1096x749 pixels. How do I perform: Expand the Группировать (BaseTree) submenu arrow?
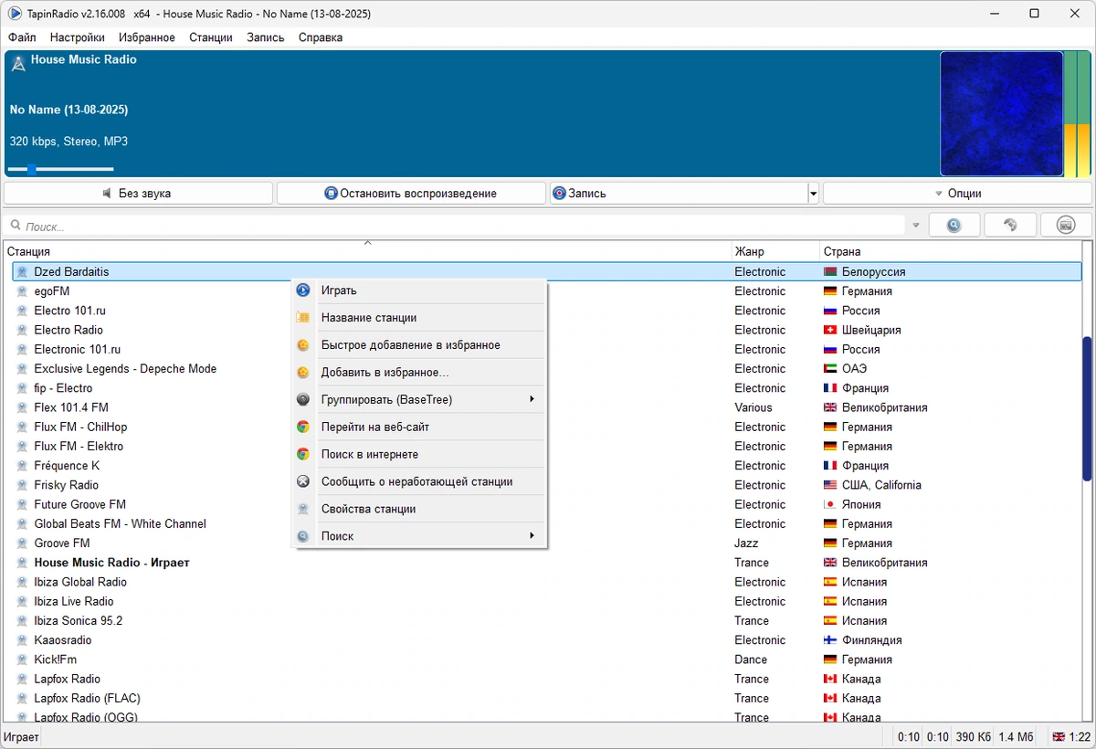[532, 399]
